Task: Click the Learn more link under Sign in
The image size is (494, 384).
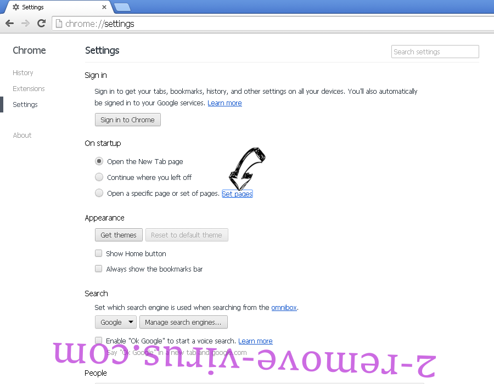Action: pyautogui.click(x=224, y=103)
